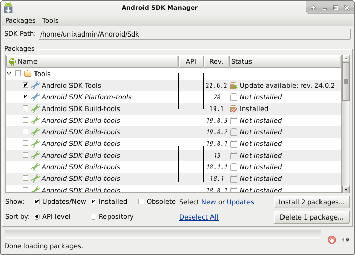Uncheck the Android SDK Tools checkbox
The height and width of the screenshot is (255, 355).
(25, 86)
